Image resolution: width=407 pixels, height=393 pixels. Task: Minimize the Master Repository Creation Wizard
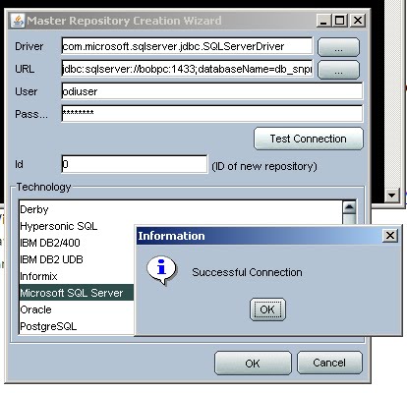[x=324, y=21]
